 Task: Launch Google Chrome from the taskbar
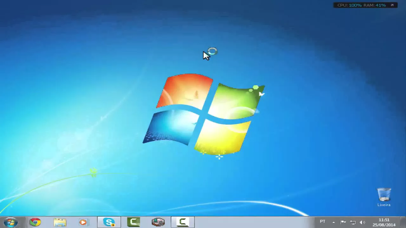[x=35, y=222]
